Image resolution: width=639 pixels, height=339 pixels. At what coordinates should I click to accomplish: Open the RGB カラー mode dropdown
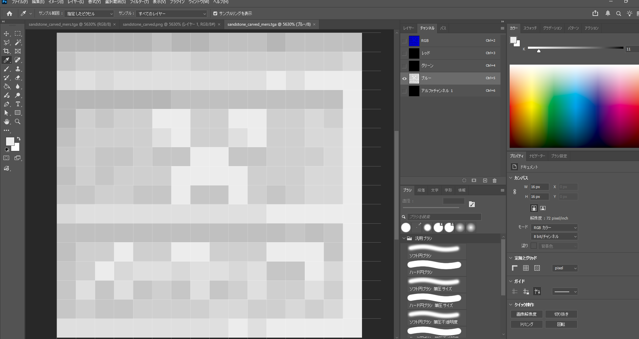tap(554, 228)
